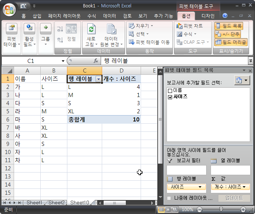The image size is (255, 214).
Task: Toggle the Field List (필드 목록) button
Action: pos(229,26)
